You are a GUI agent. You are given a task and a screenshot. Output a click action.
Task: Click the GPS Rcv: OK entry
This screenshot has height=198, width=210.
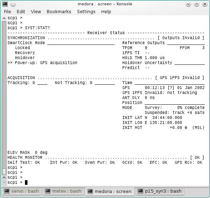pyautogui.click(x=189, y=162)
